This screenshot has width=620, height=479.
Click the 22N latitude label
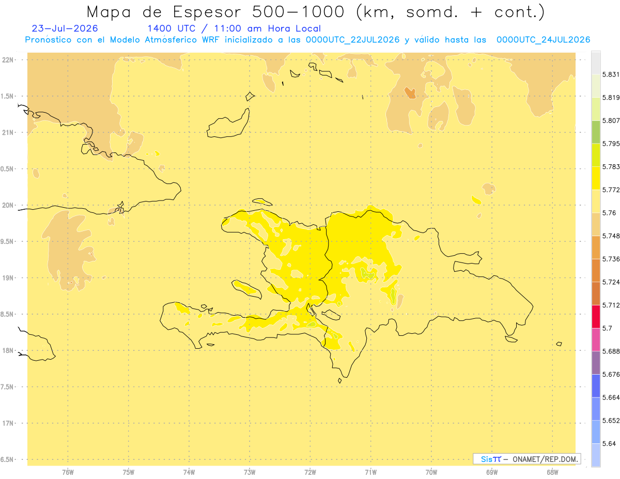coord(8,59)
